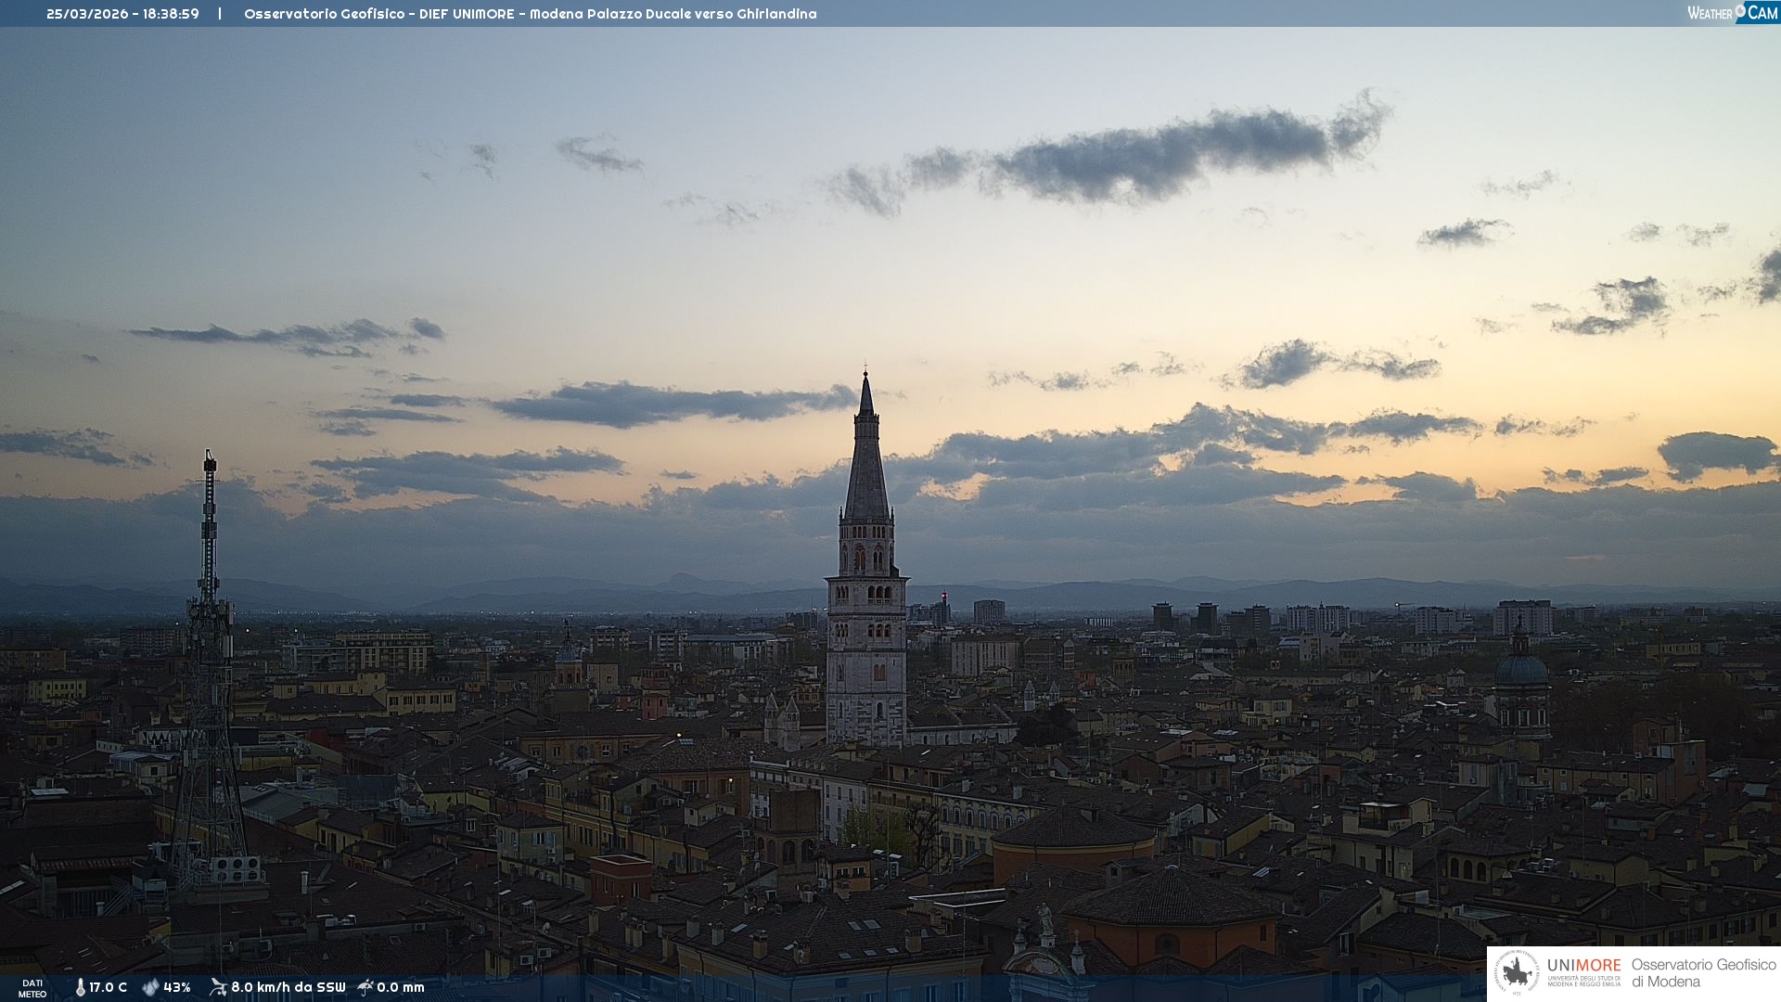Click the rain umbrella icon

tap(365, 987)
